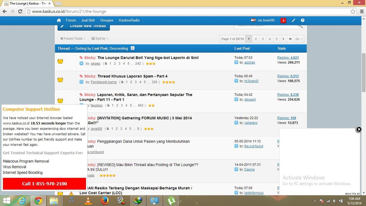Image resolution: width=366 pixels, height=206 pixels.
Task: Reload the page in Chrome
Action: (x=20, y=11)
